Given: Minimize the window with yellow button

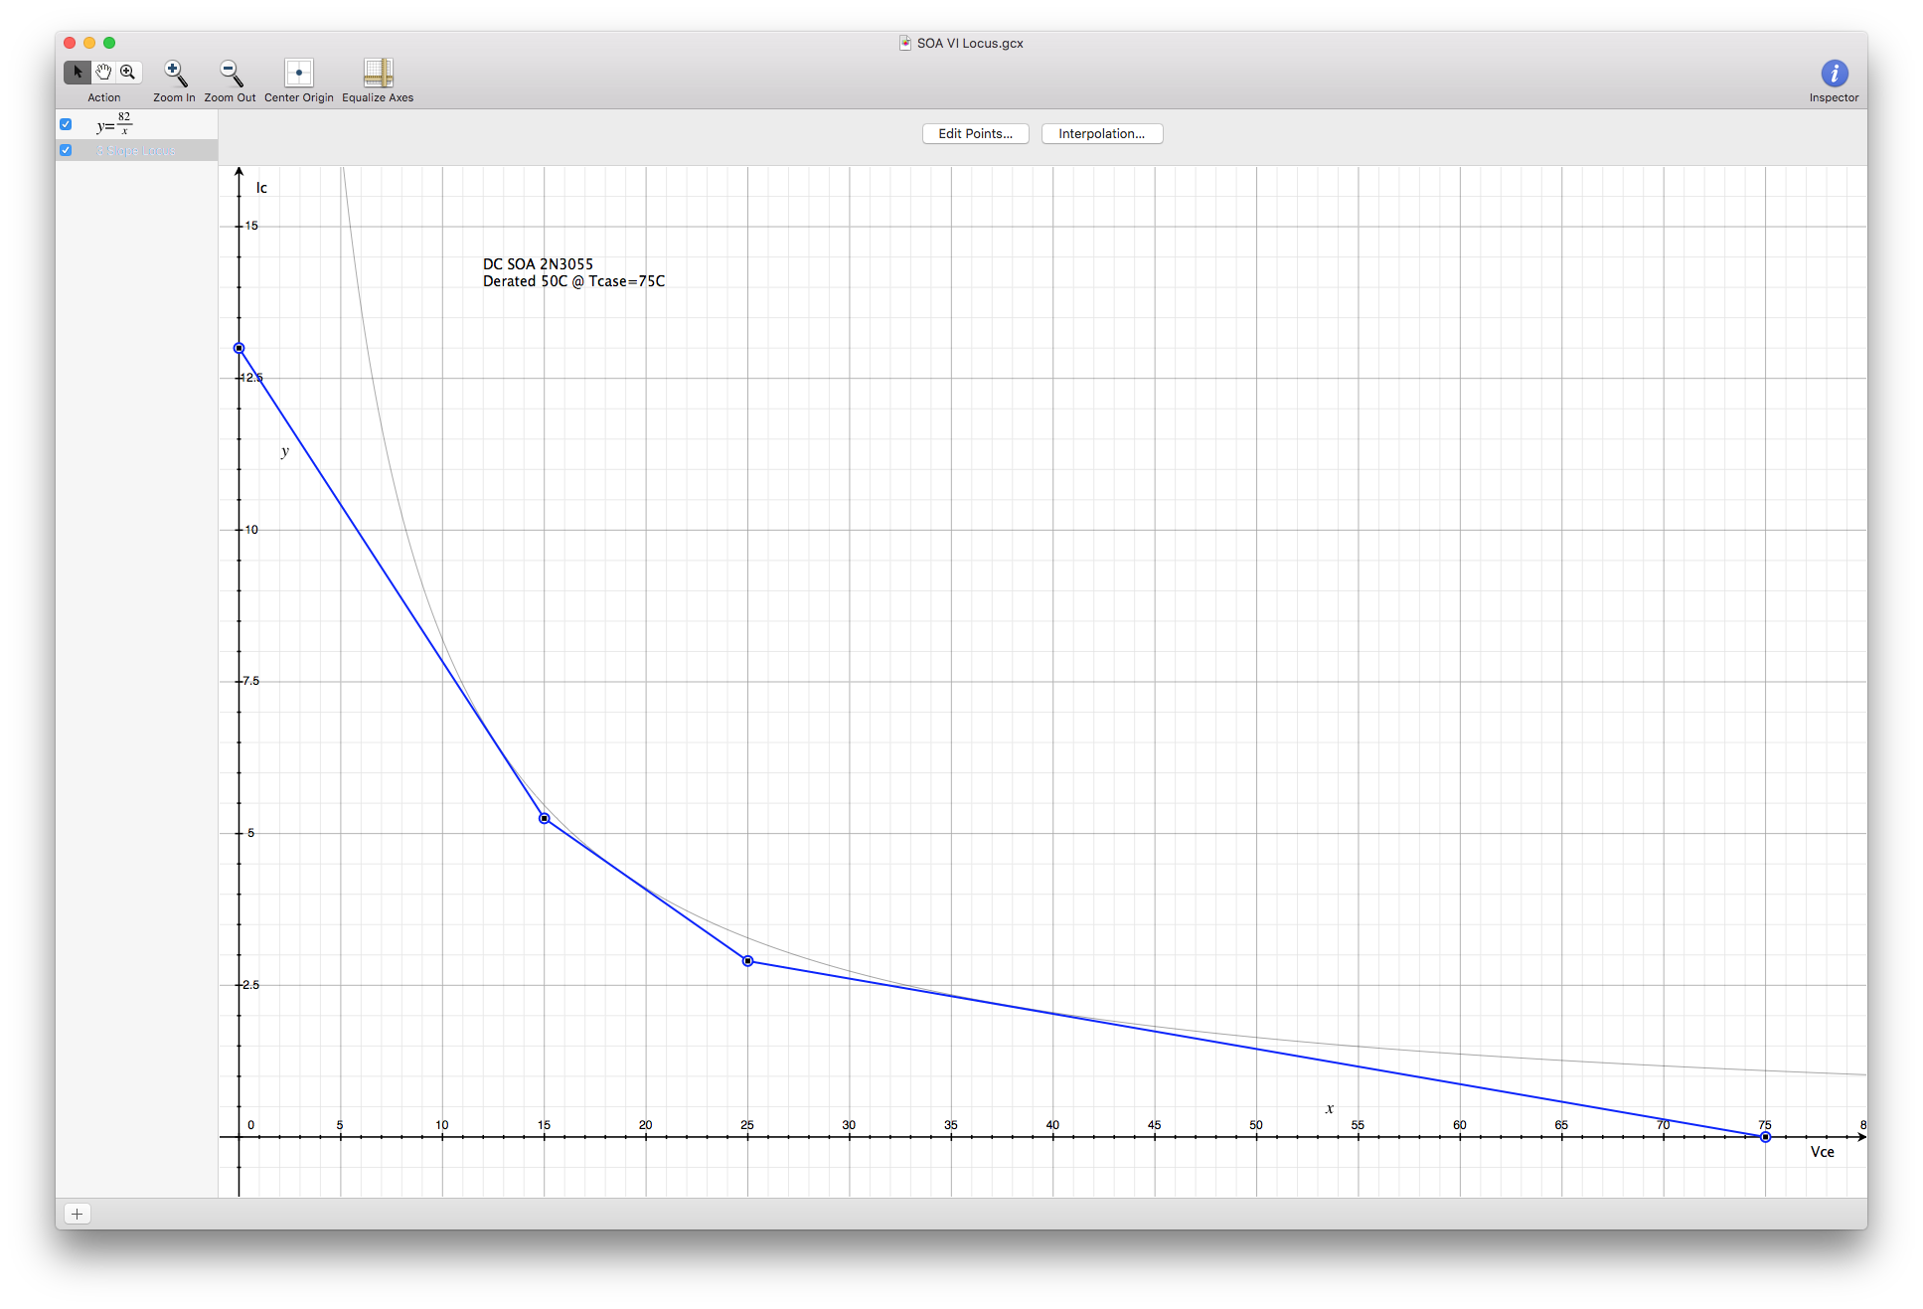Looking at the screenshot, I should 89,43.
